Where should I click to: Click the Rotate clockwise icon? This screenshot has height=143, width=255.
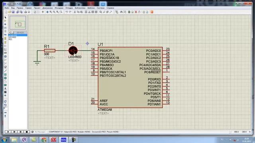pyautogui.click(x=5, y=102)
